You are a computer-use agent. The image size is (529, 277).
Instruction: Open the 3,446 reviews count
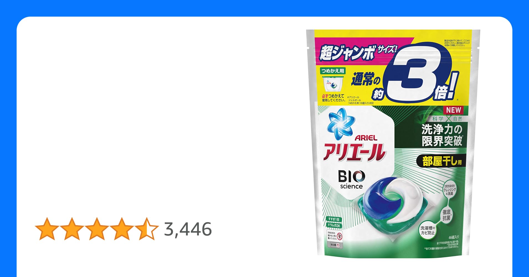188,229
